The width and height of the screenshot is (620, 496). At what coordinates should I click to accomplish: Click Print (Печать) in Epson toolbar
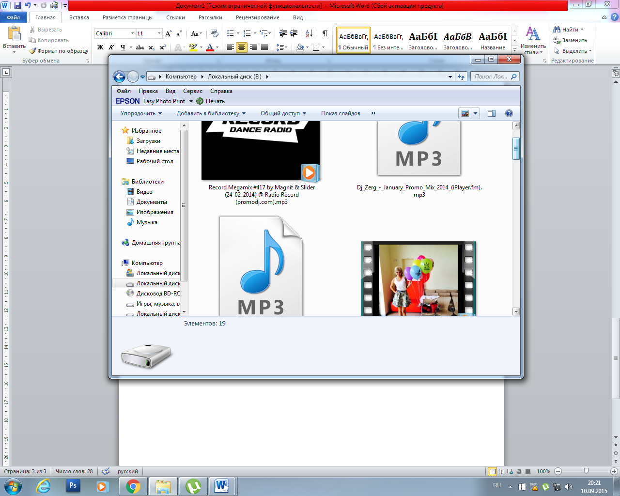point(211,101)
